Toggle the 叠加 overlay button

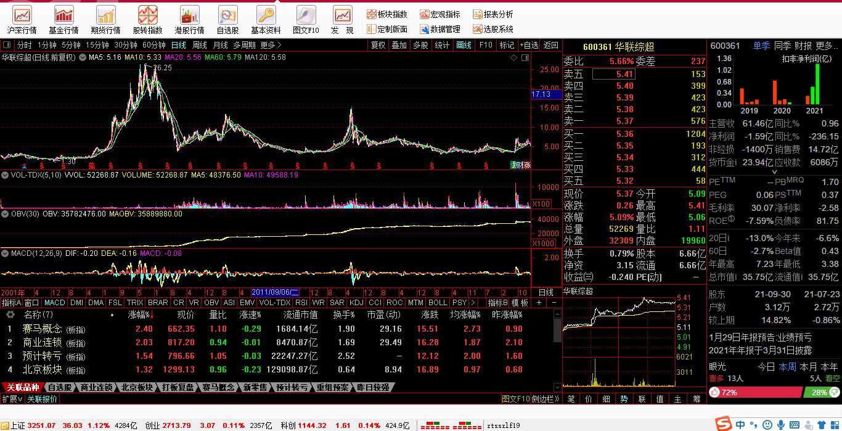click(x=399, y=45)
